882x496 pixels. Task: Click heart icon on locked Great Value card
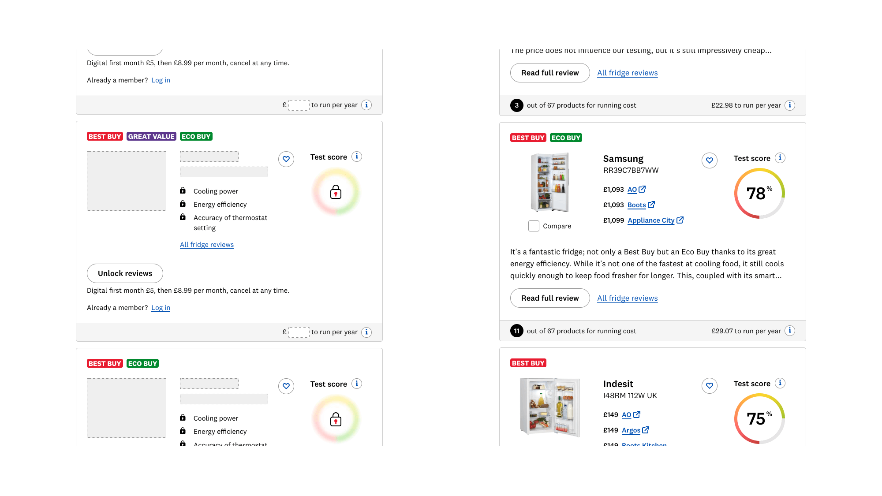pos(286,159)
